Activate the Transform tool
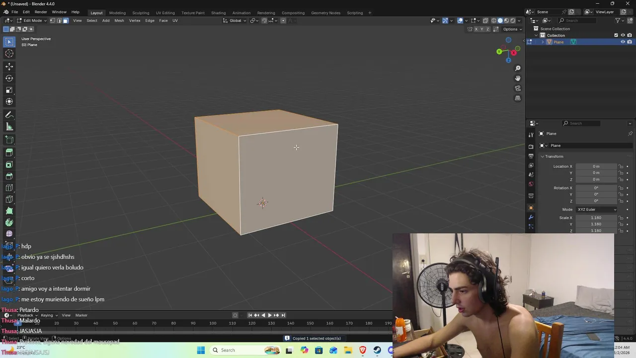The width and height of the screenshot is (636, 358). click(9, 101)
